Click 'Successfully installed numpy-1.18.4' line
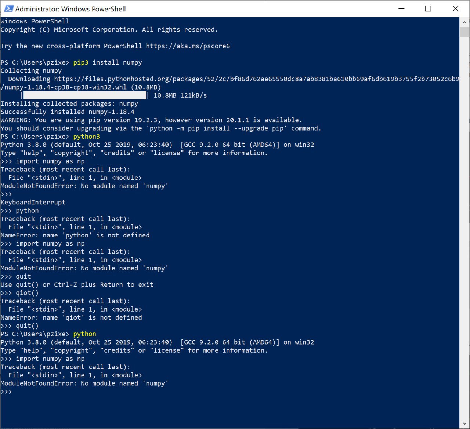The image size is (470, 429). [68, 112]
